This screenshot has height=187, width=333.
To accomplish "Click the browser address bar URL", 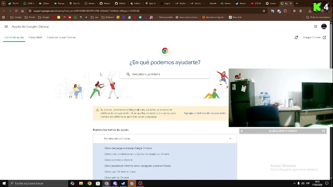I will pos(86,11).
